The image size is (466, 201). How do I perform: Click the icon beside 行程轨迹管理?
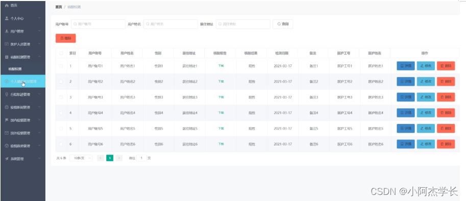pyautogui.click(x=7, y=94)
